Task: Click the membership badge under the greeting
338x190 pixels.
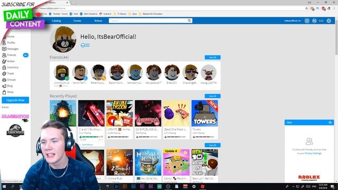Action: pyautogui.click(x=85, y=45)
